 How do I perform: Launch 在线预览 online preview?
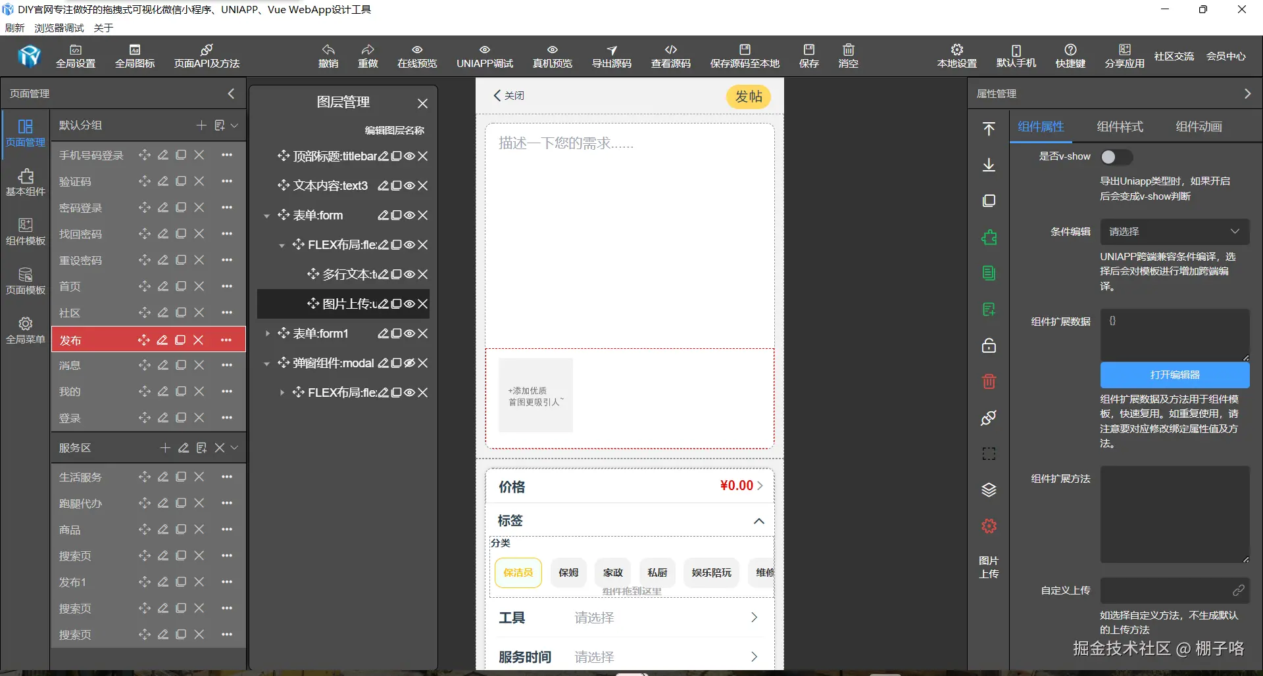click(x=417, y=56)
